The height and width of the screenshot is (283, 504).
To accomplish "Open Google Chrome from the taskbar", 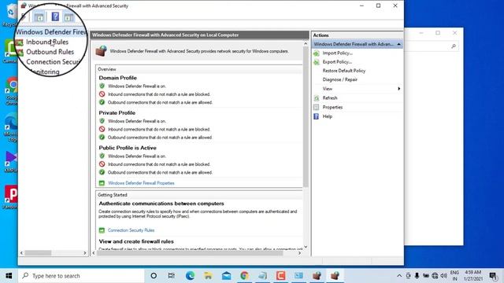I will (x=244, y=276).
